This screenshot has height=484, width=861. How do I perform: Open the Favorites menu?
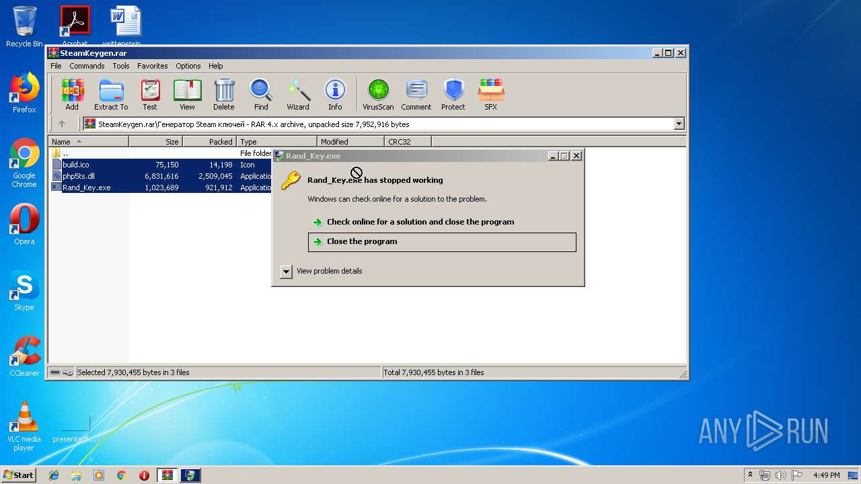coord(153,66)
